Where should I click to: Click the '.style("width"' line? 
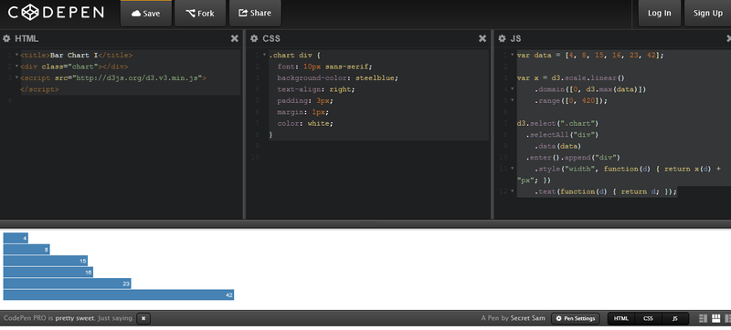(628, 169)
